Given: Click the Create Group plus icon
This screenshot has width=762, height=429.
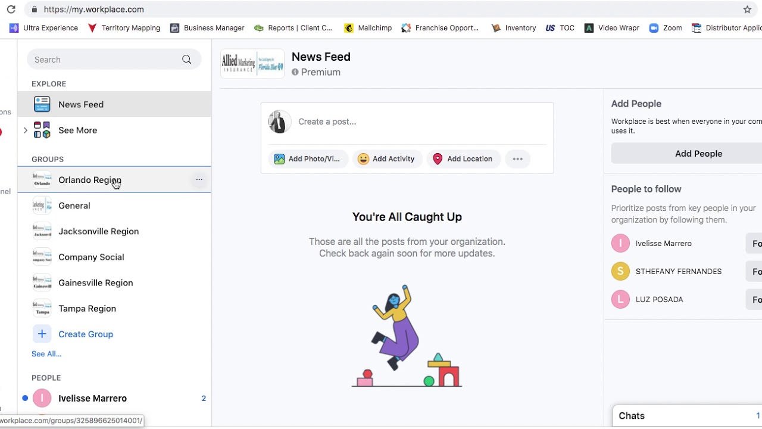Looking at the screenshot, I should coord(42,334).
